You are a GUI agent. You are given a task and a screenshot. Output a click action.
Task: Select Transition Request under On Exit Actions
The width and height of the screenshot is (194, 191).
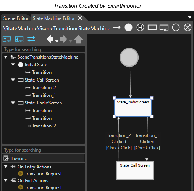tap(43, 188)
